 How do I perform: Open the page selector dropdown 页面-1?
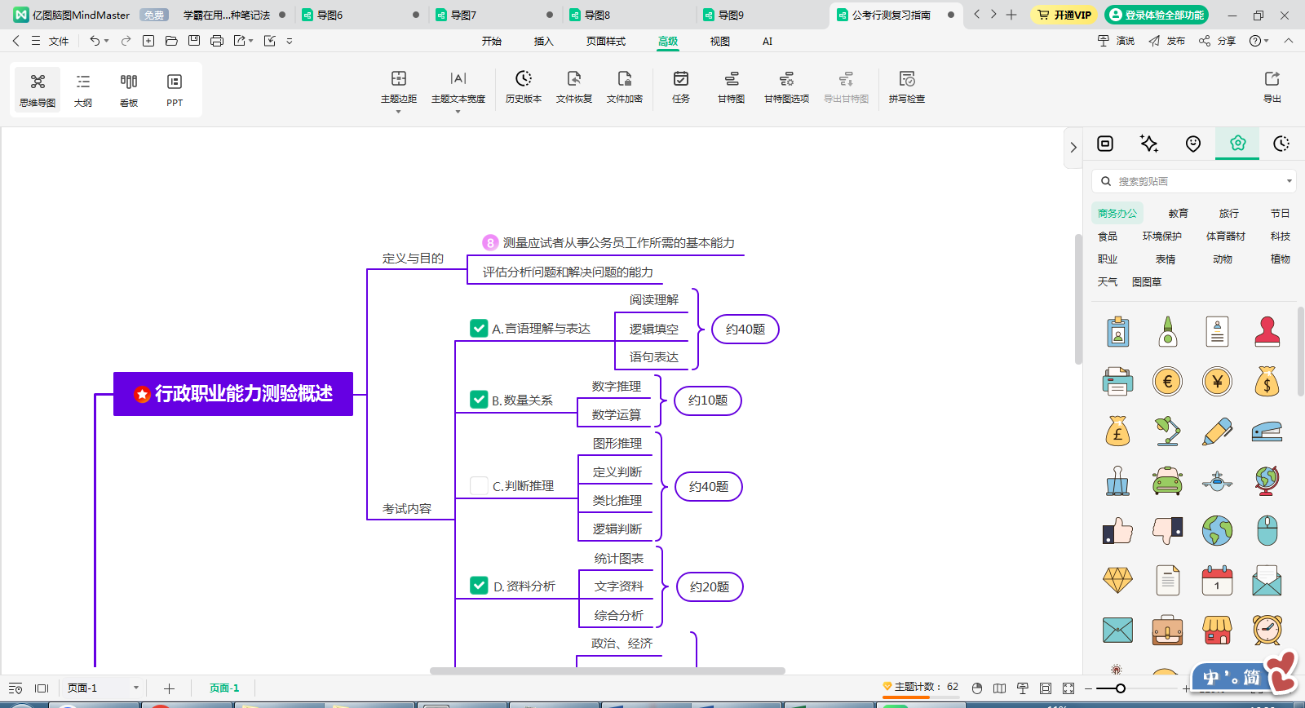(136, 688)
